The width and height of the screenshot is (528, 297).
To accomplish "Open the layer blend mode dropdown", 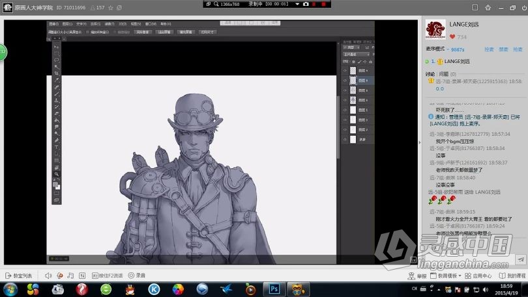I will point(357,55).
